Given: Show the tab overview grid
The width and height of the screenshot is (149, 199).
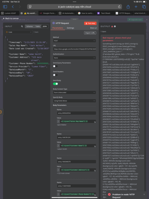Looking at the screenshot, I should click(144, 7).
